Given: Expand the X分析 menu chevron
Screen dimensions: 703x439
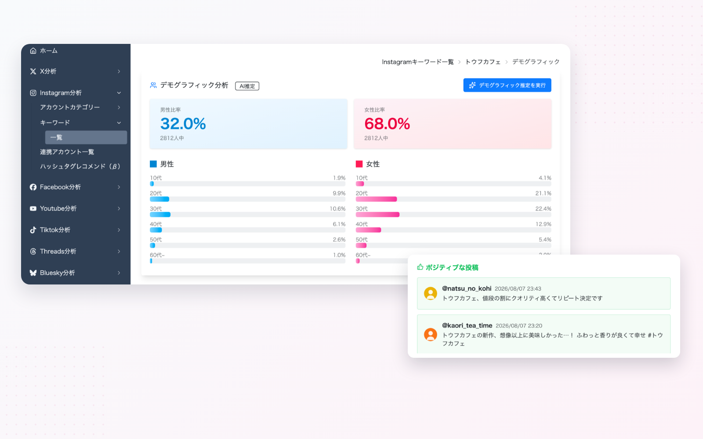Looking at the screenshot, I should pos(119,71).
